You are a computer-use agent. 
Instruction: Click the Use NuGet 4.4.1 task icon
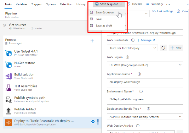click(9, 53)
